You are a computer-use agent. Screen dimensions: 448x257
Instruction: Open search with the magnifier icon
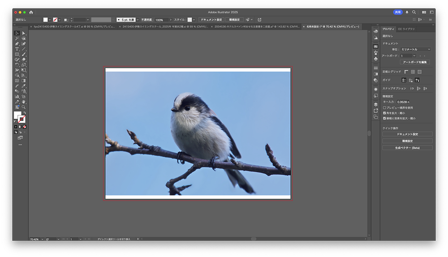[414, 12]
